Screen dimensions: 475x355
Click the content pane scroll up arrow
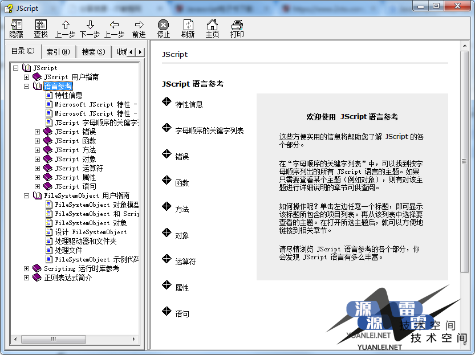click(464, 46)
